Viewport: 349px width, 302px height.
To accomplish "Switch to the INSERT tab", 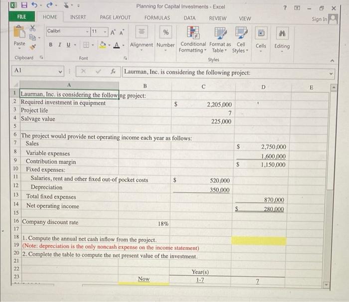I will [x=78, y=17].
